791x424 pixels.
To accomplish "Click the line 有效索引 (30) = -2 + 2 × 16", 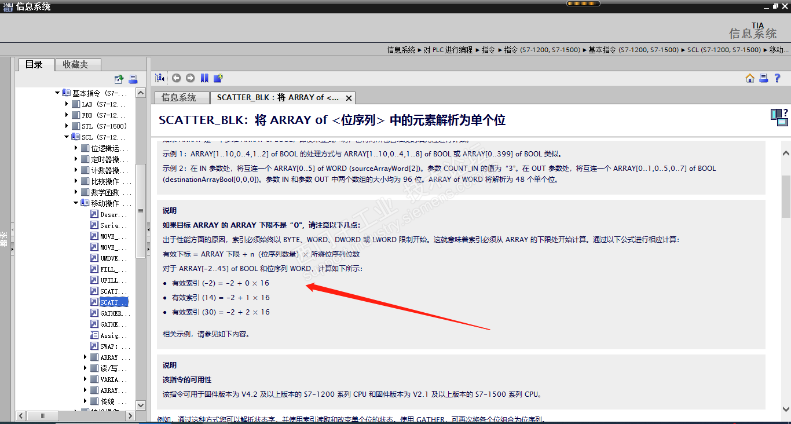I will (x=221, y=312).
